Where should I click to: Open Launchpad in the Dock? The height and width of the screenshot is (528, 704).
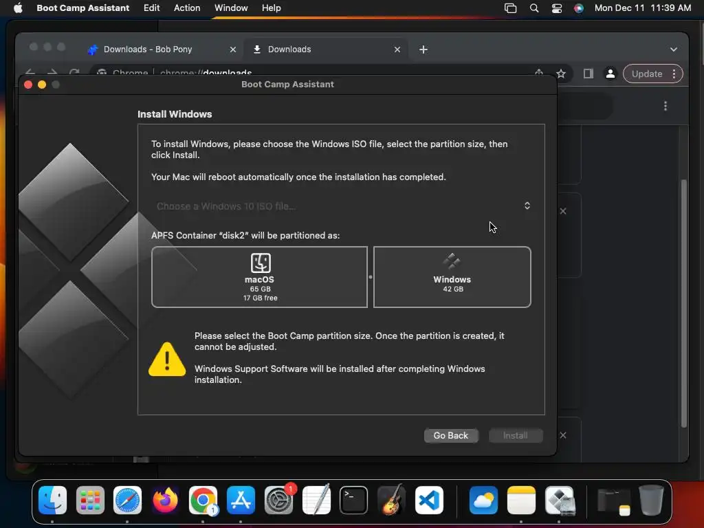pos(90,500)
